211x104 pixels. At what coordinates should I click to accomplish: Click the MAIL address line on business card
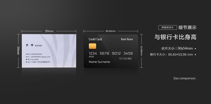(x=38, y=57)
